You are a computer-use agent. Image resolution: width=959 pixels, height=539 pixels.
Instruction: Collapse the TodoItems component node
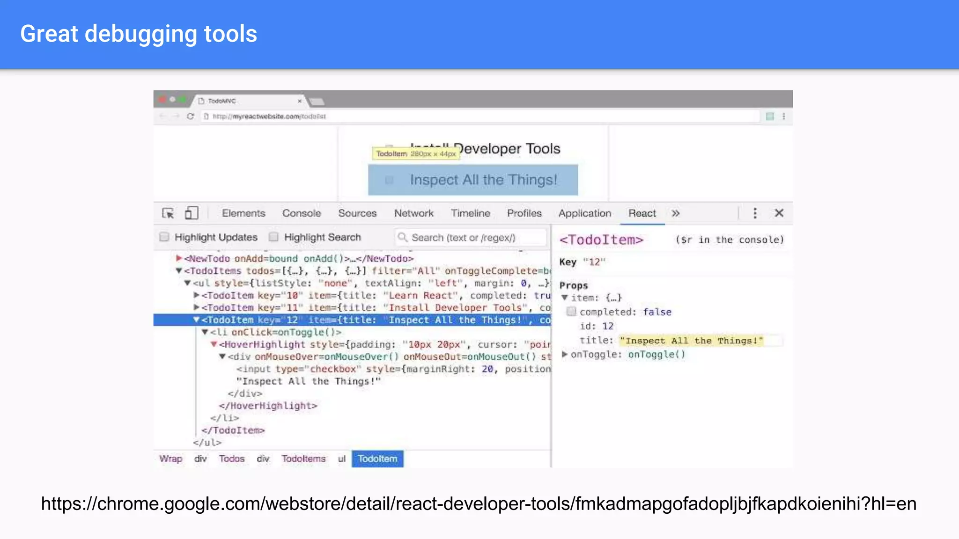pyautogui.click(x=179, y=270)
